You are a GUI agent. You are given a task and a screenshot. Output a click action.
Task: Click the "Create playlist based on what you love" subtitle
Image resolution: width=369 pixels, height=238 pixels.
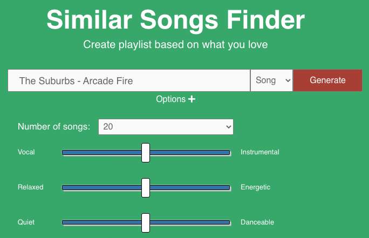[x=175, y=44]
